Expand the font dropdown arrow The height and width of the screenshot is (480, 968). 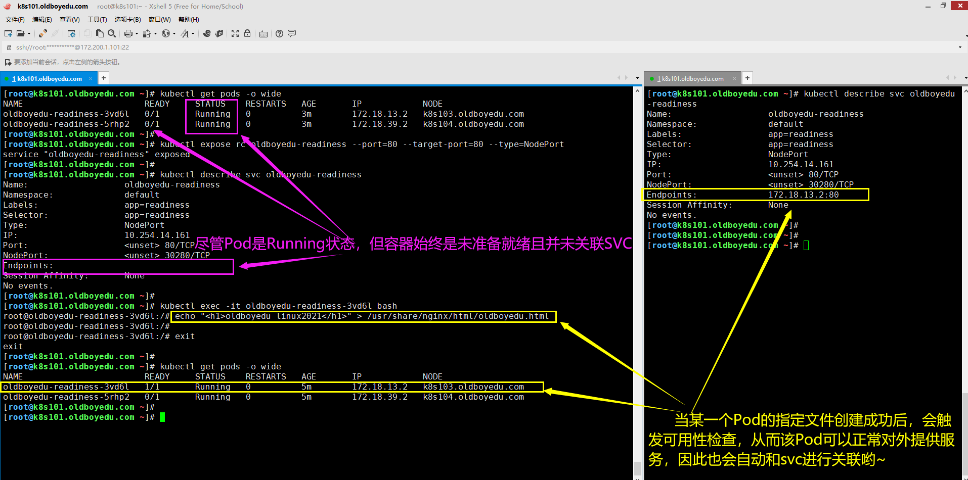pos(193,34)
